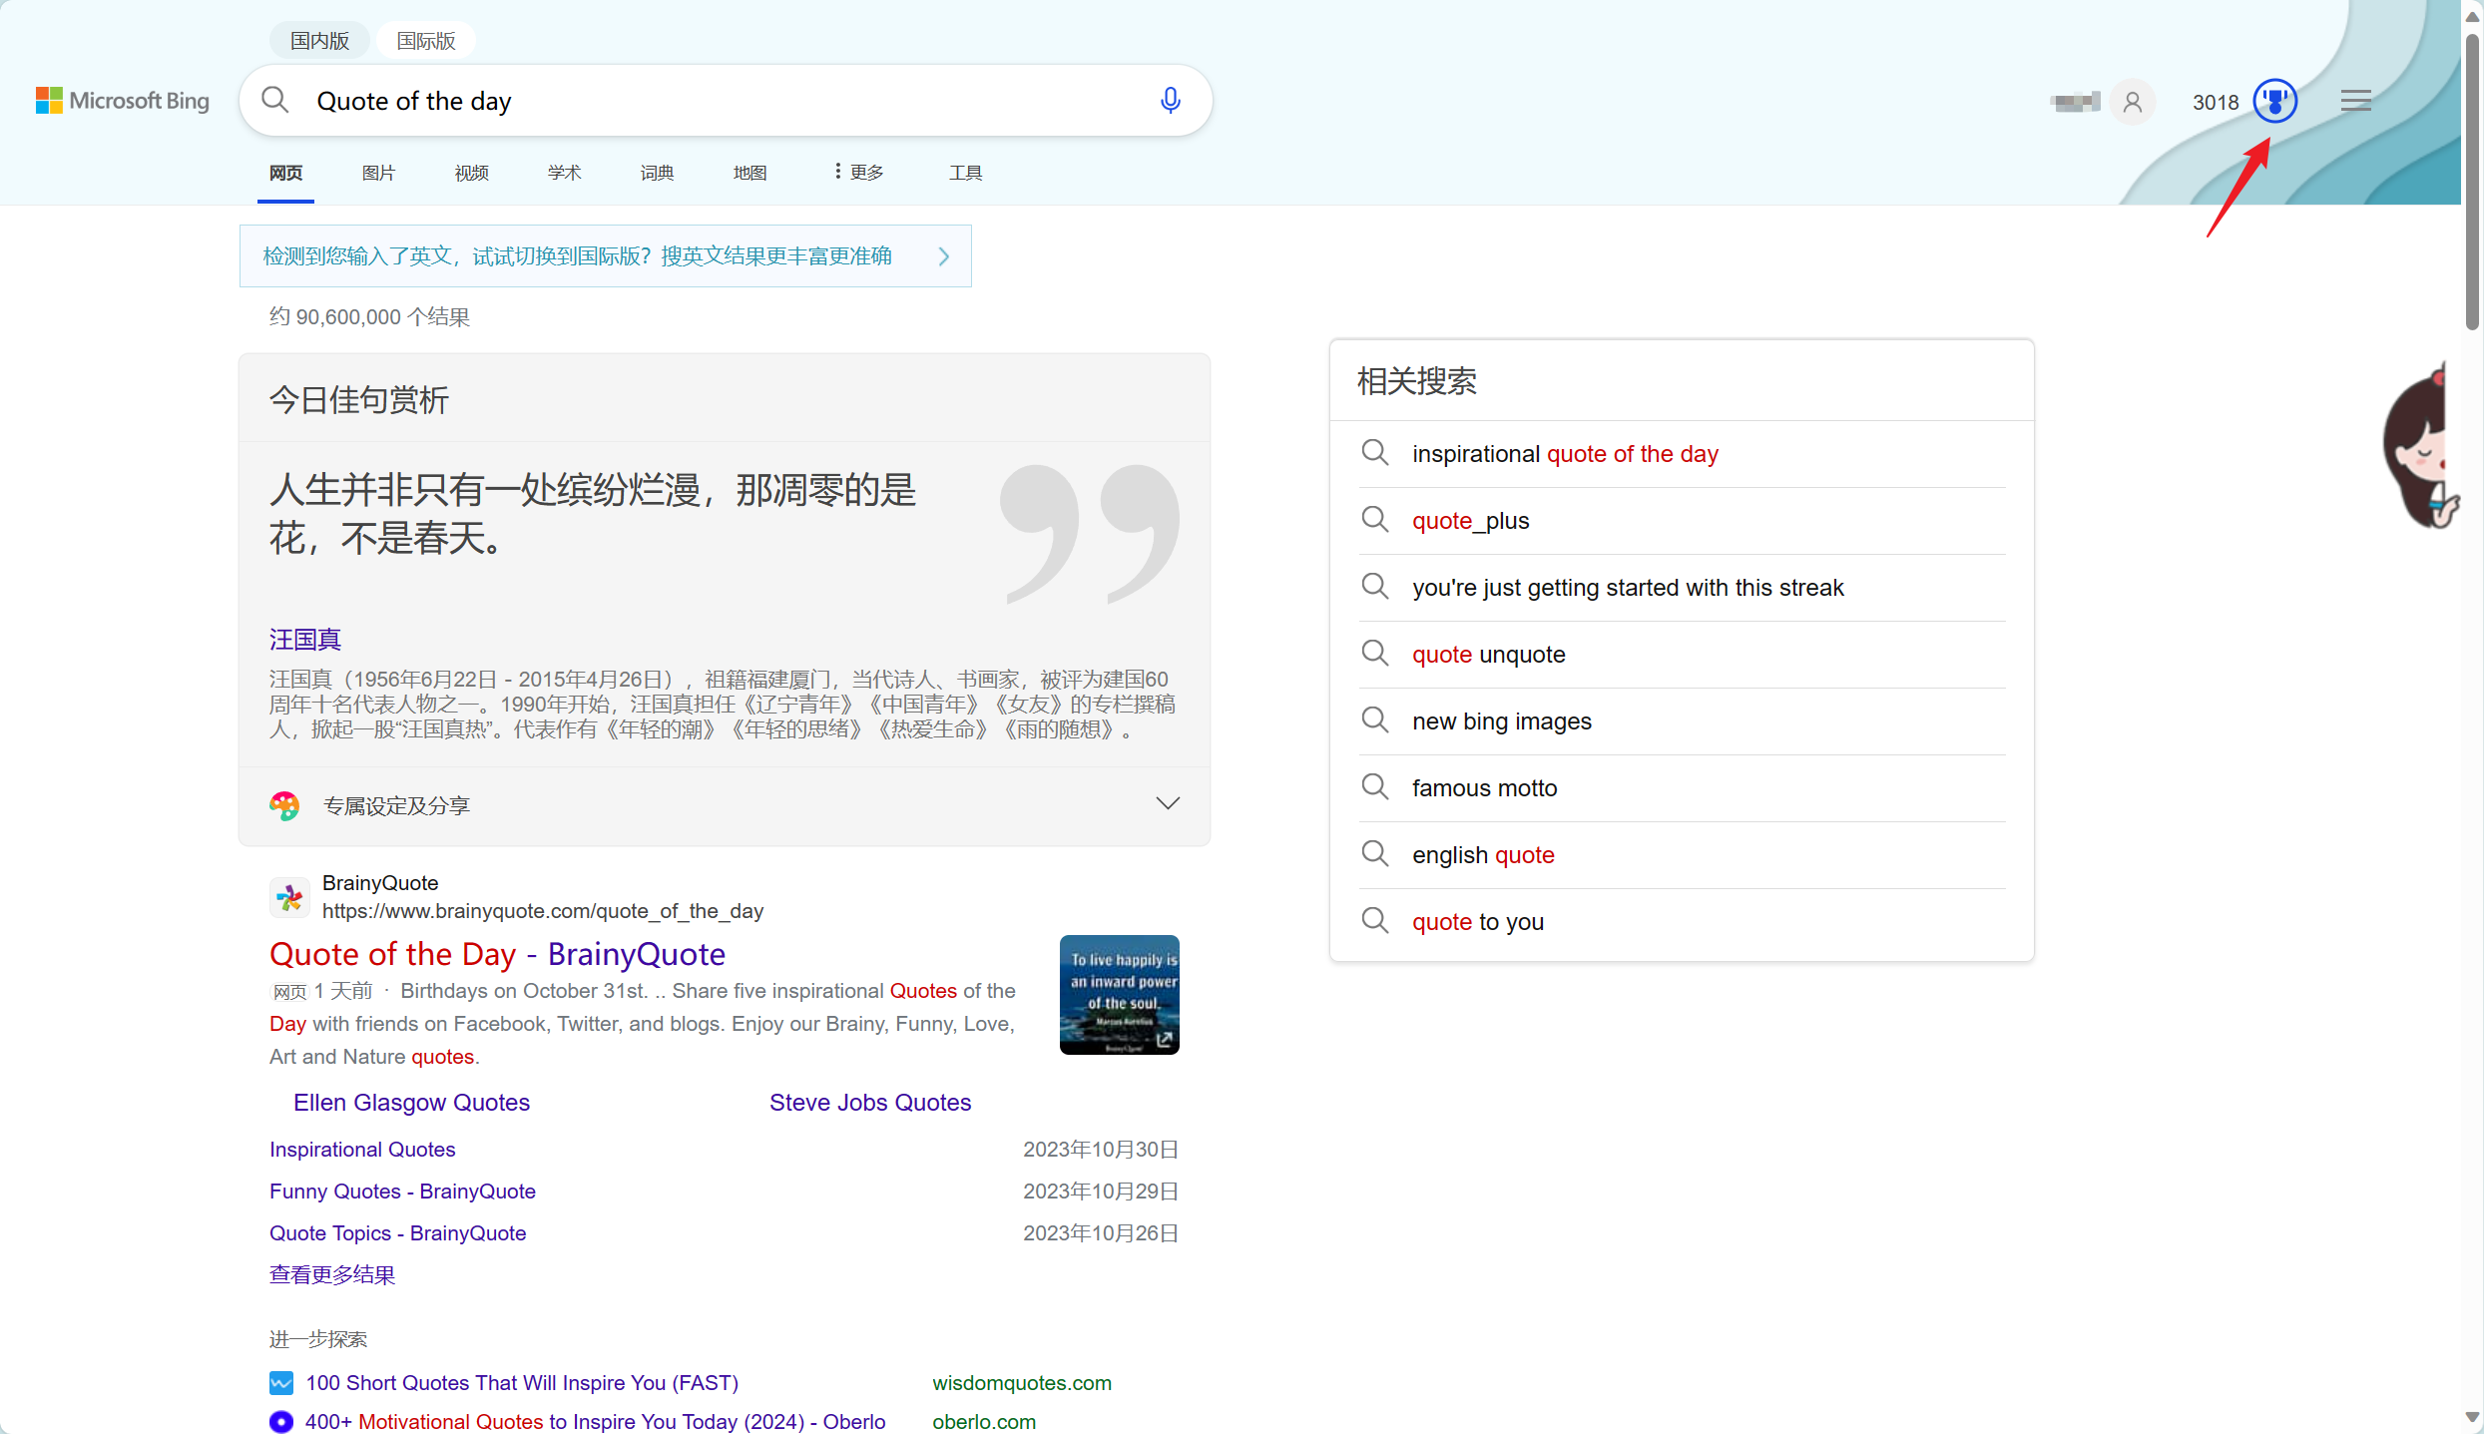This screenshot has height=1434, width=2484.
Task: Expand the 专属设定及分享 section chevron
Action: (x=1167, y=803)
